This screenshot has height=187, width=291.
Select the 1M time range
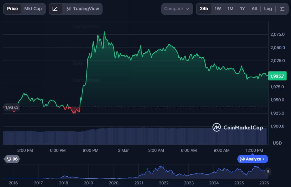click(230, 9)
